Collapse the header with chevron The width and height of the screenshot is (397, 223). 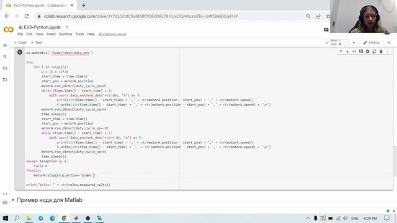389,43
